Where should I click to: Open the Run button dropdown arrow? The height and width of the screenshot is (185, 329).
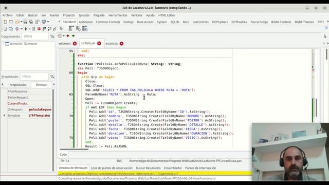click(x=30, y=29)
